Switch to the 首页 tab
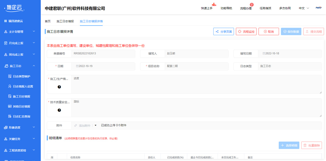 click(x=48, y=21)
